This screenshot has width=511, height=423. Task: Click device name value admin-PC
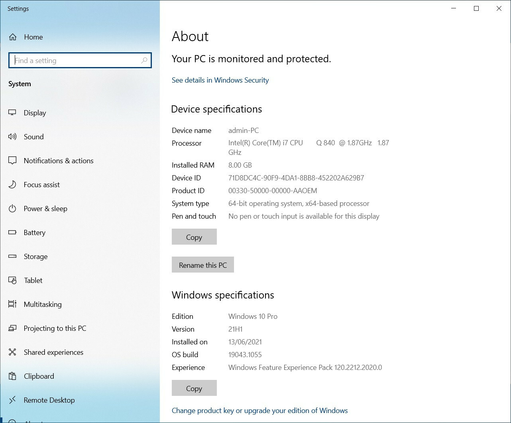coord(244,130)
